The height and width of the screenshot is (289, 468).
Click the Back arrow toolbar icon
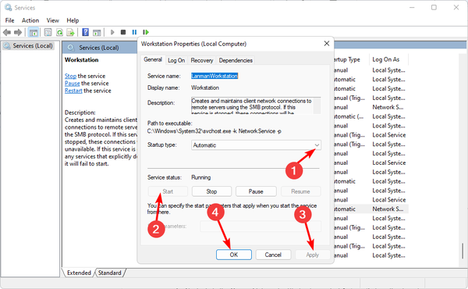pos(6,32)
